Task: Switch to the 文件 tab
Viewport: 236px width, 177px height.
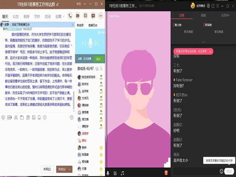Action: (x=37, y=17)
